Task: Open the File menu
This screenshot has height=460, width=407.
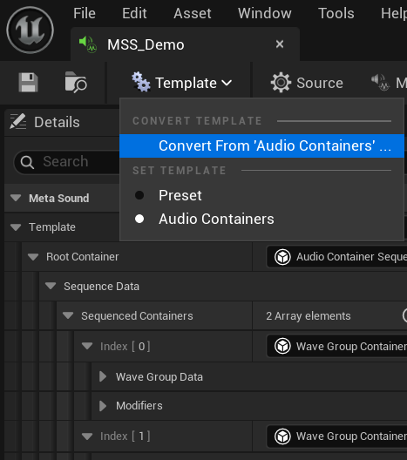Action: tap(85, 13)
